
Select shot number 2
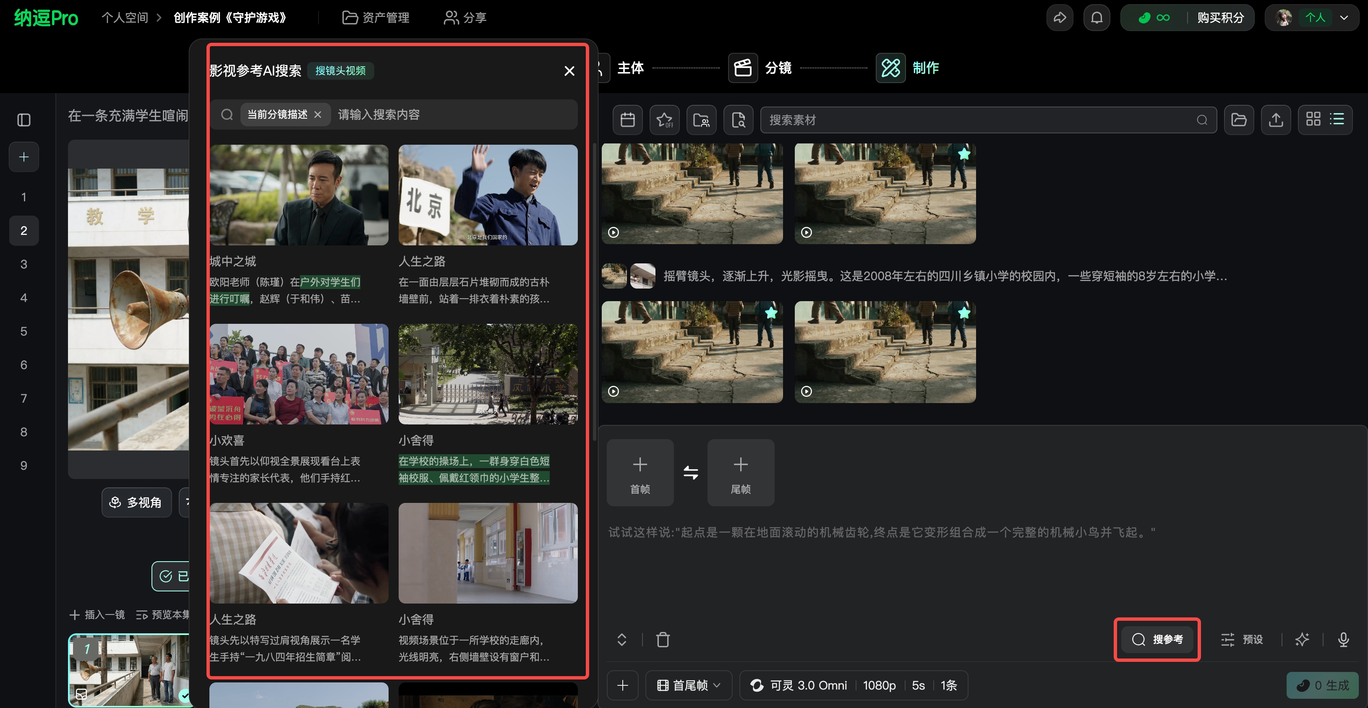(24, 230)
